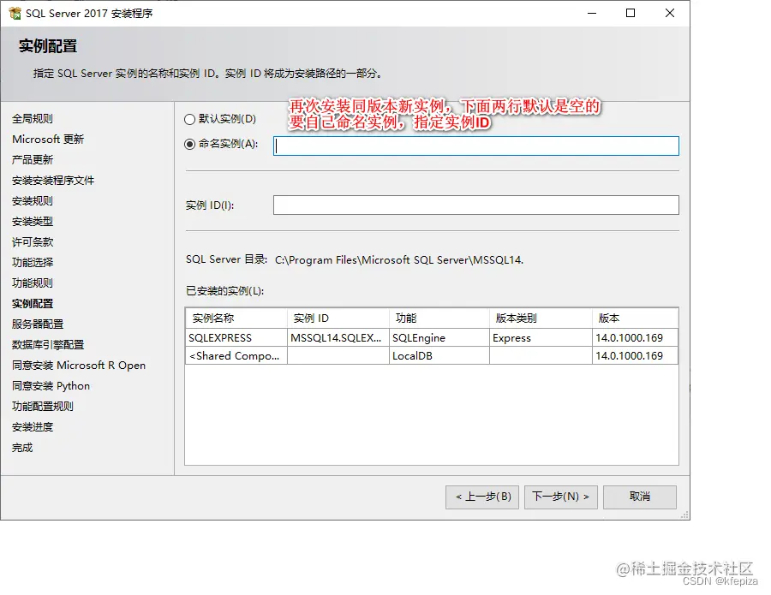
Task: Open 同意安装 Python in the sidebar
Action: (x=48, y=385)
